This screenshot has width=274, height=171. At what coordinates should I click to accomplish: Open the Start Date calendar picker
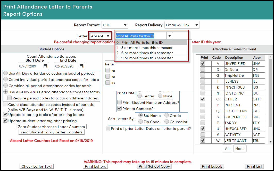pos(45,66)
